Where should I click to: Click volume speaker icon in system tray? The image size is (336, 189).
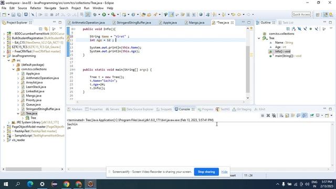click(307, 184)
